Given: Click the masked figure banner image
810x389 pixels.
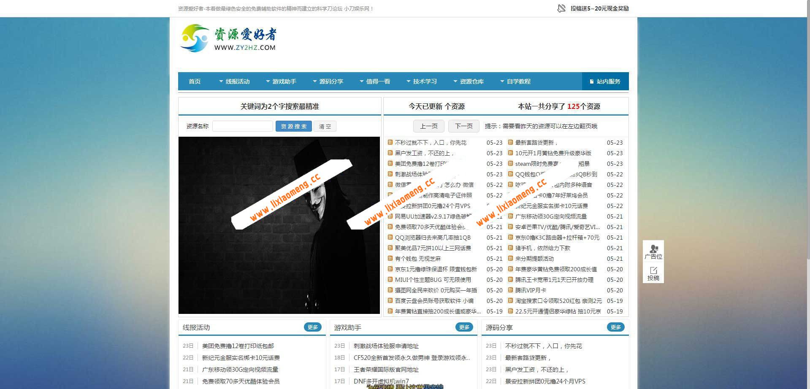Looking at the screenshot, I should point(279,225).
